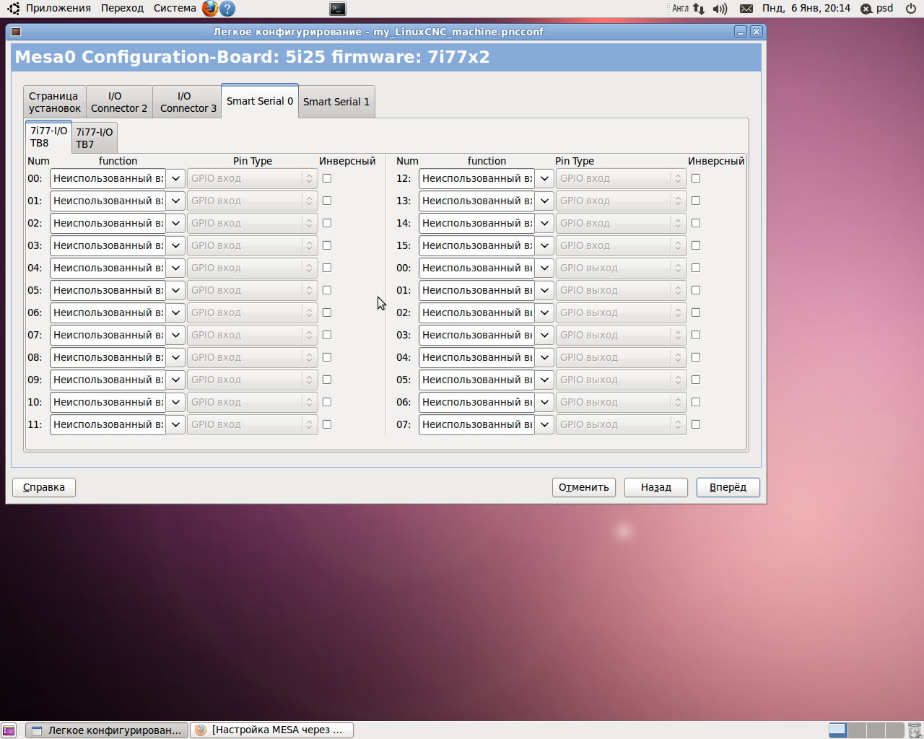Click the date and time clock
The height and width of the screenshot is (739, 924).
point(806,9)
